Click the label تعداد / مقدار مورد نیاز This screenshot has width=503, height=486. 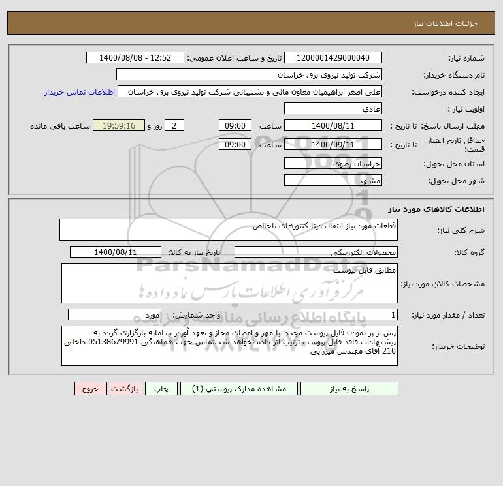[x=448, y=315]
